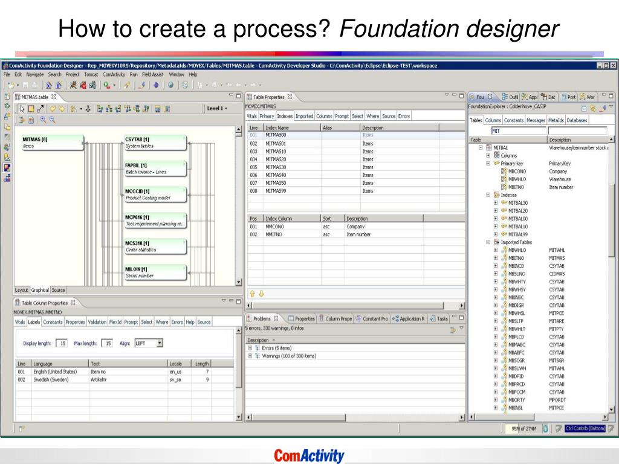Select the CSYTAB [1] System tables node
The image size is (619, 464).
155,143
